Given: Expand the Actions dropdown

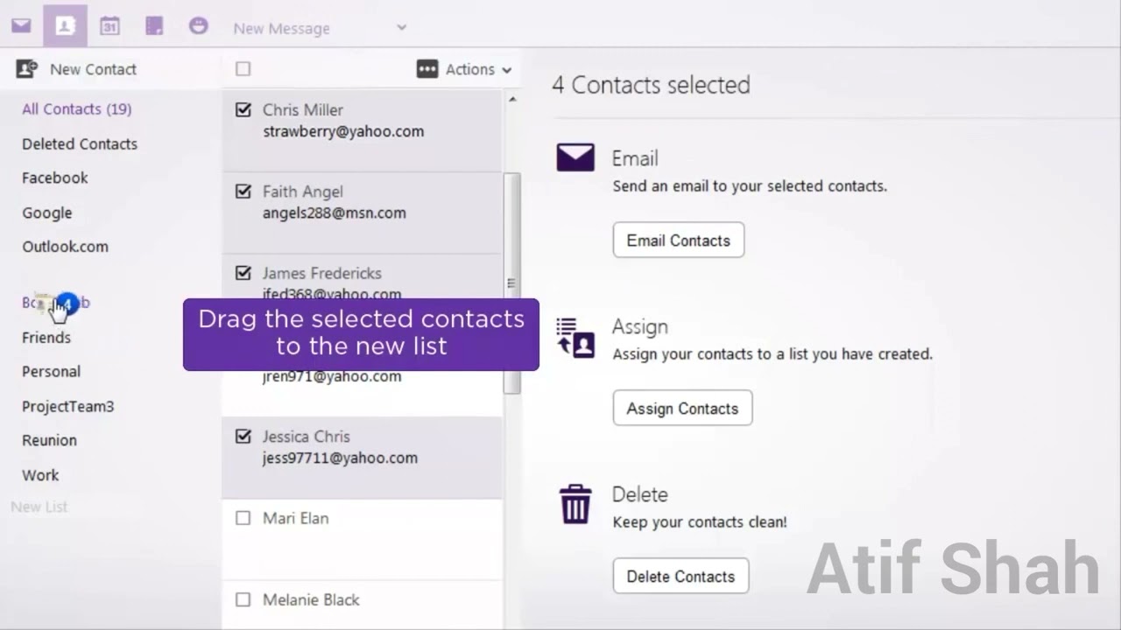Looking at the screenshot, I should 507,70.
